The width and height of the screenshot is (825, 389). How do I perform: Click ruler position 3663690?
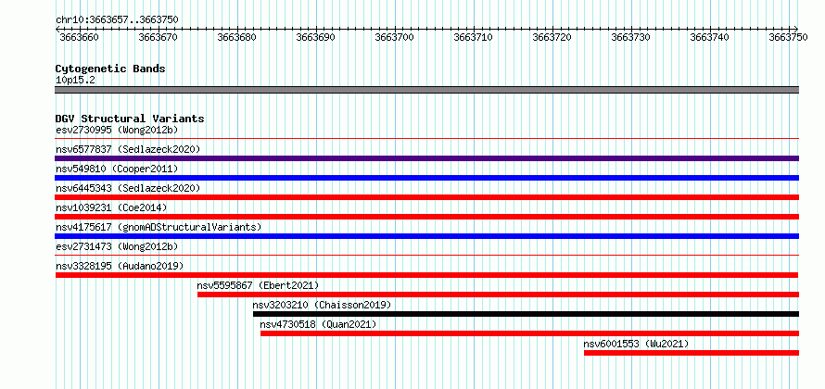pos(316,37)
